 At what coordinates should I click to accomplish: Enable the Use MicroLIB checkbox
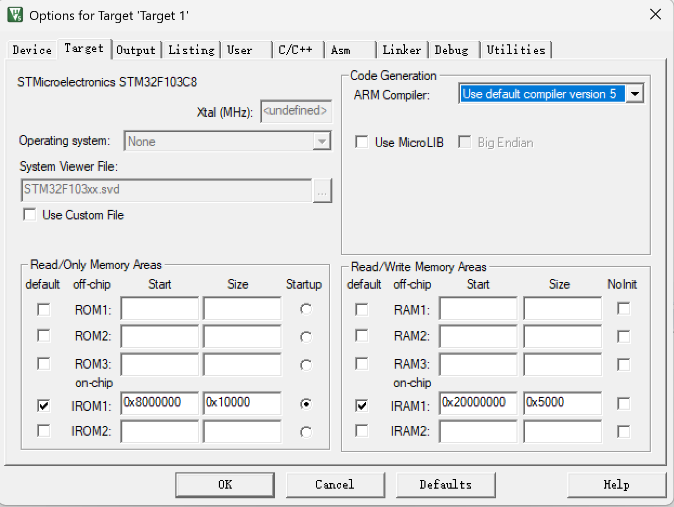pos(361,142)
